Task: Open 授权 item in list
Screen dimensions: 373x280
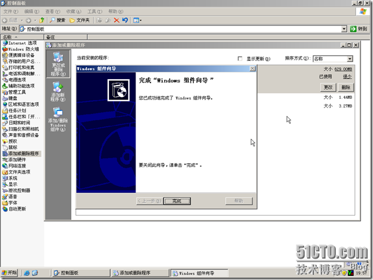Action: tap(10, 141)
